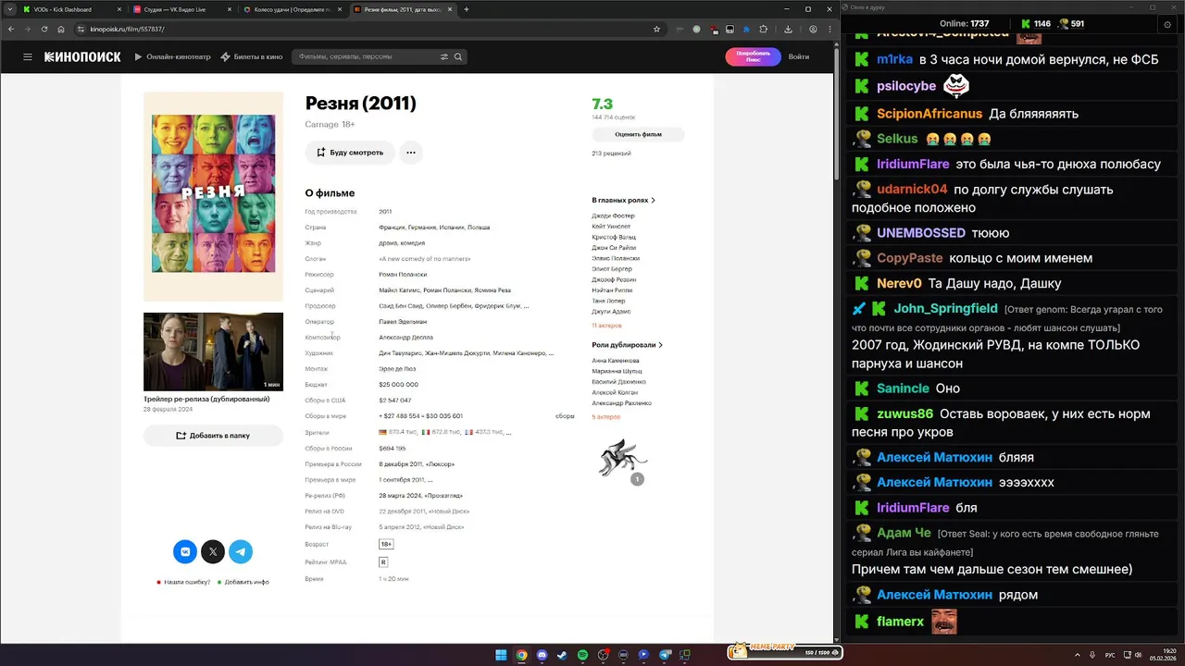
Task: Click the Оценить фильм button
Action: (x=638, y=134)
